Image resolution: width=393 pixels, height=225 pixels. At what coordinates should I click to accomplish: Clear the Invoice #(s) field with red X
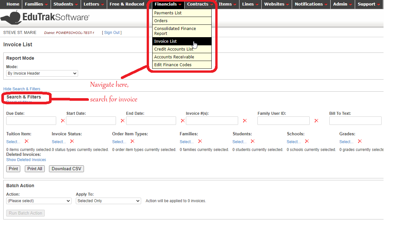pos(245,121)
